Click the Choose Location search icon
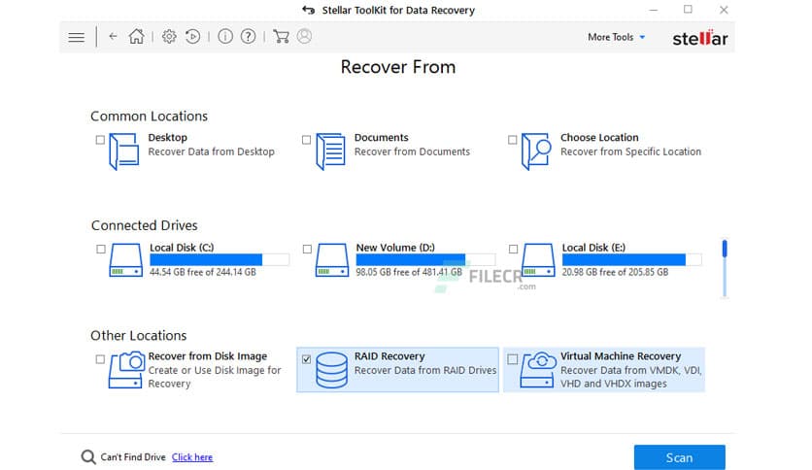The image size is (812, 470). (x=536, y=151)
